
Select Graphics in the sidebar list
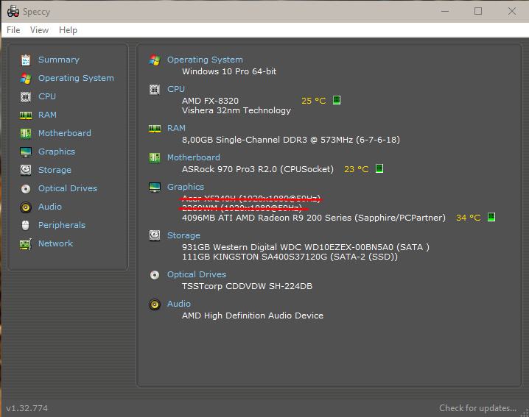(57, 152)
